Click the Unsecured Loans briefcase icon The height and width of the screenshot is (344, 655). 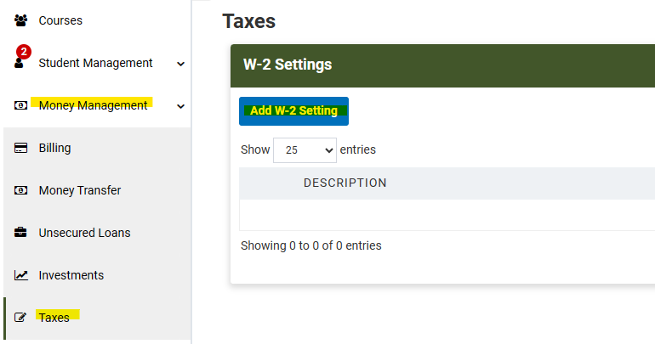21,232
